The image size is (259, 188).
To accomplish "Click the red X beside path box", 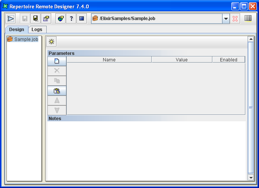I will tap(235, 19).
